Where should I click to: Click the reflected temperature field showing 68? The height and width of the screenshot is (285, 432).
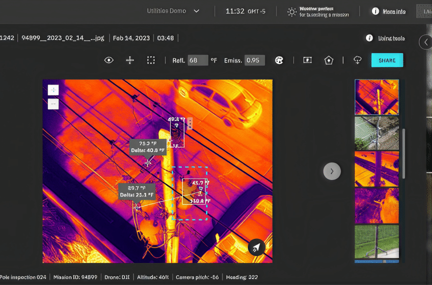[198, 60]
